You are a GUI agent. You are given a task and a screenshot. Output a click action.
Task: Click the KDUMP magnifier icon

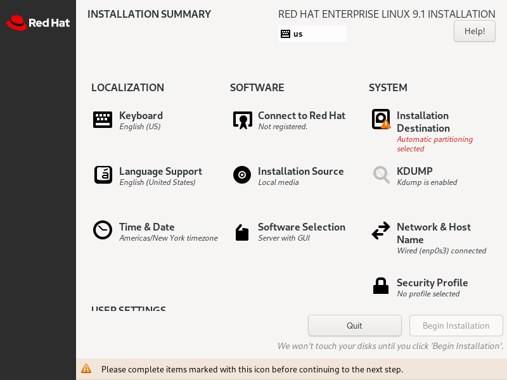point(382,175)
